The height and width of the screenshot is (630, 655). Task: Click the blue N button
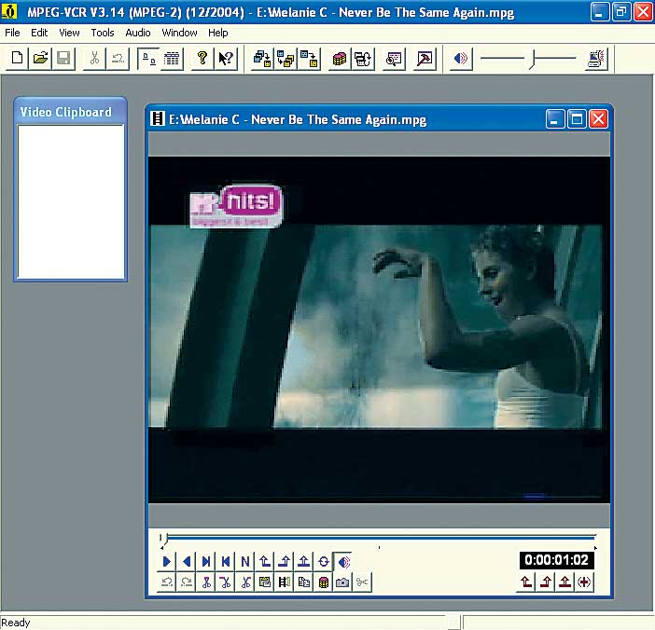[x=245, y=562]
